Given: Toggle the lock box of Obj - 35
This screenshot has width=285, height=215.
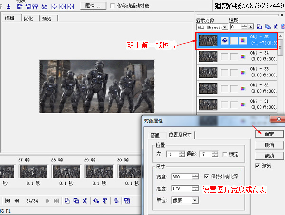Looking at the screenshot, I should pos(234,40).
